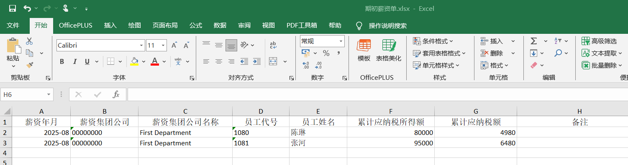Select the Format Painter brush
Image resolution: width=628 pixels, height=165 pixels.
tap(29, 65)
